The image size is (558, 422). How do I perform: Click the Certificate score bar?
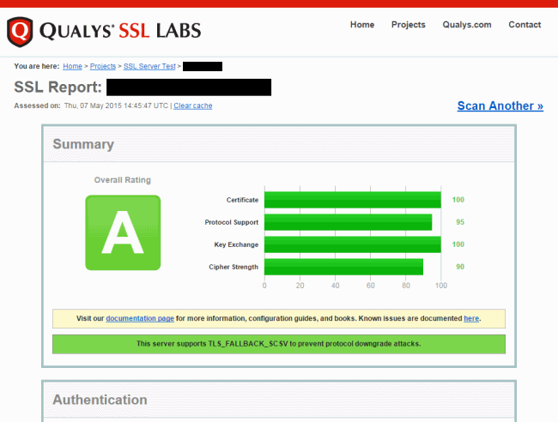[x=352, y=200]
